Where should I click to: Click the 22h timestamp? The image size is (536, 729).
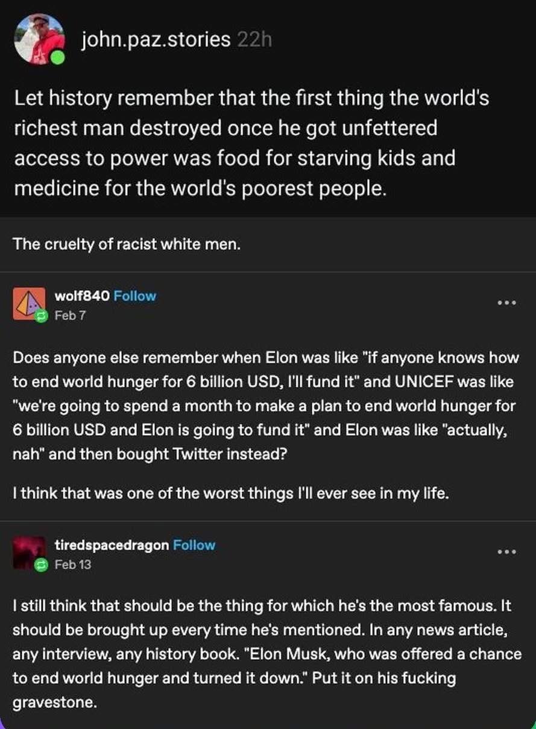254,39
